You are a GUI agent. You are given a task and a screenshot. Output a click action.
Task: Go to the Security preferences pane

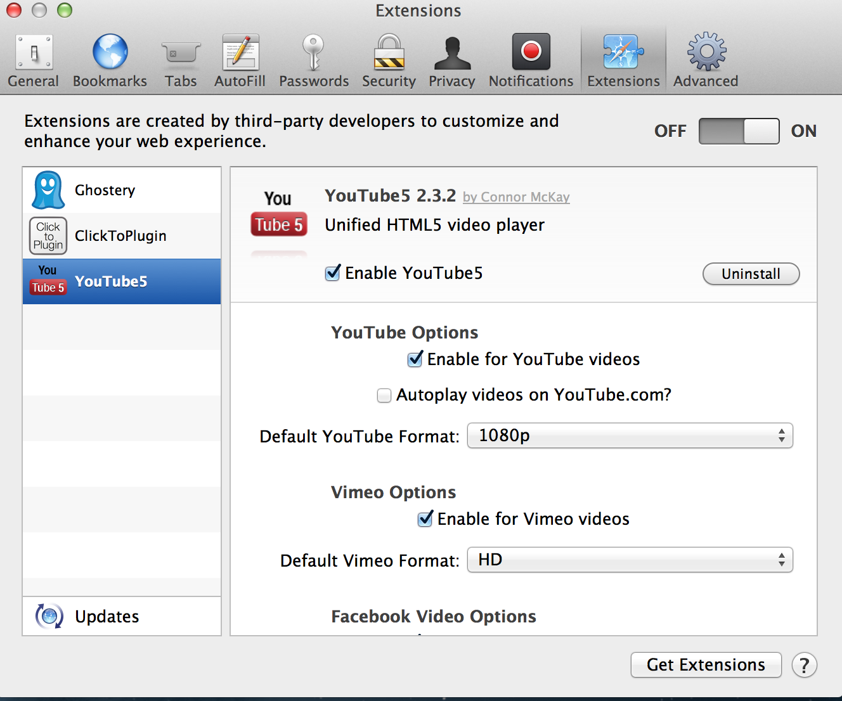click(389, 61)
